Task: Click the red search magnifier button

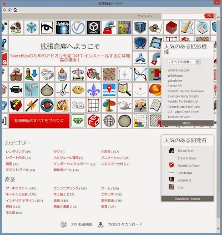Action: (x=209, y=16)
